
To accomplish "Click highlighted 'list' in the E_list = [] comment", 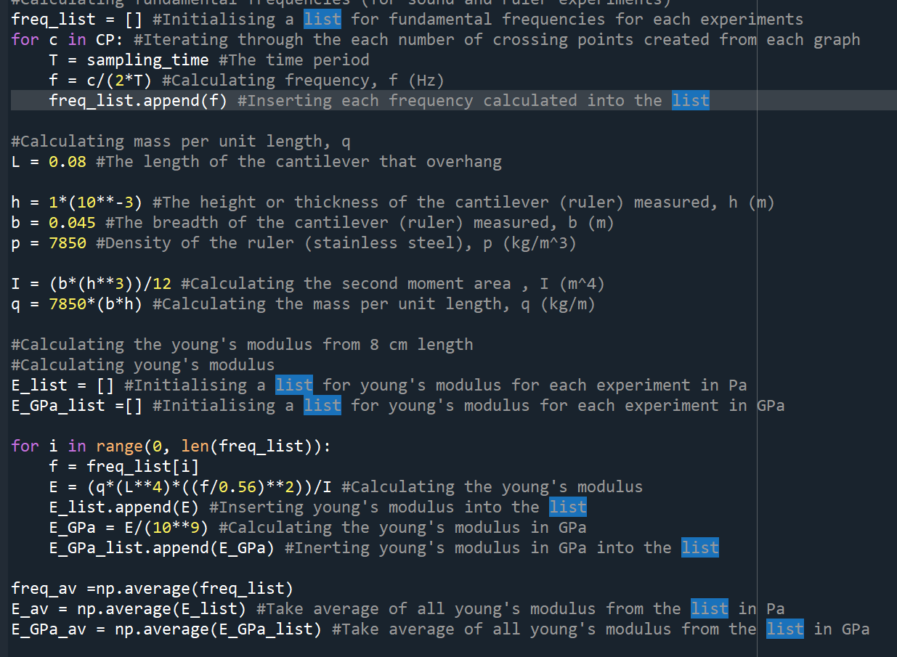I will click(x=294, y=385).
